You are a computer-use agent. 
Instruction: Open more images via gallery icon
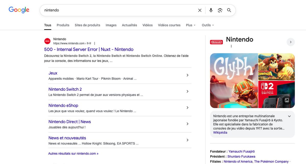pos(287,100)
